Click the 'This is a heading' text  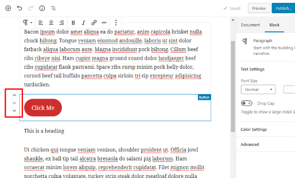pyautogui.click(x=44, y=131)
